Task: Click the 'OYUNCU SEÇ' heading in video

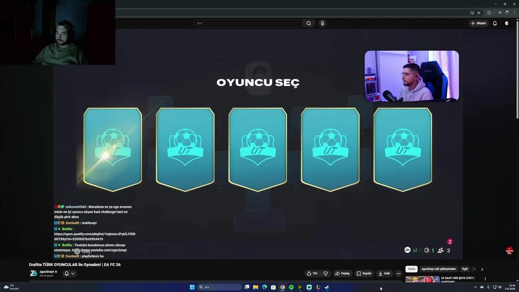Action: point(258,83)
